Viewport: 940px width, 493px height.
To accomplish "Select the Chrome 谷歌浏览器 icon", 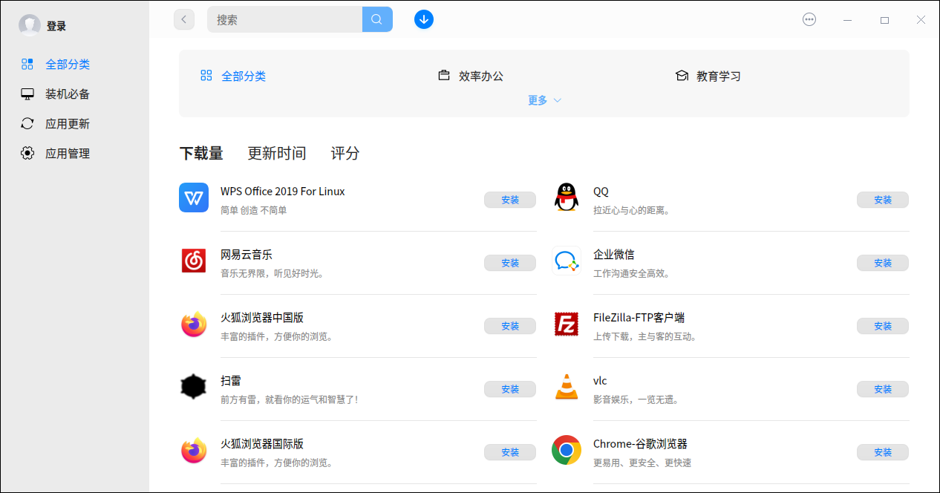I will pyautogui.click(x=567, y=450).
